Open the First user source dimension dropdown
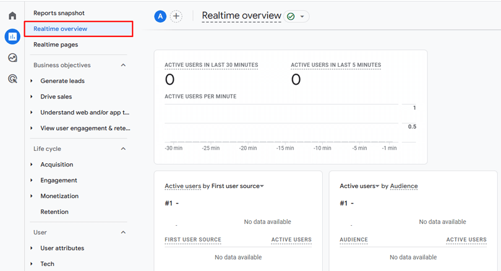The image size is (501, 271). coord(238,186)
